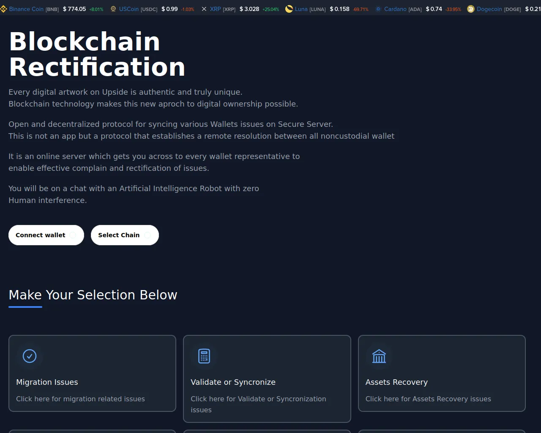The image size is (541, 433).
Task: Open the Luna [LUNA] ticker link
Action: 310,9
